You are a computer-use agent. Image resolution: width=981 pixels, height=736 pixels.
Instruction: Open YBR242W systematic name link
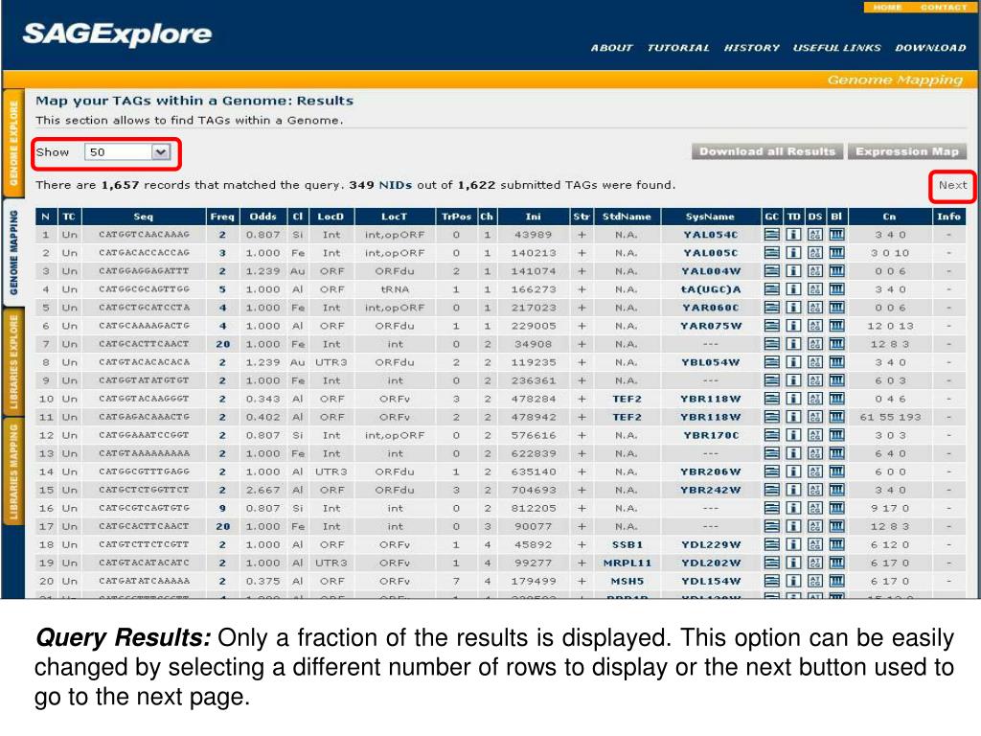pos(710,490)
